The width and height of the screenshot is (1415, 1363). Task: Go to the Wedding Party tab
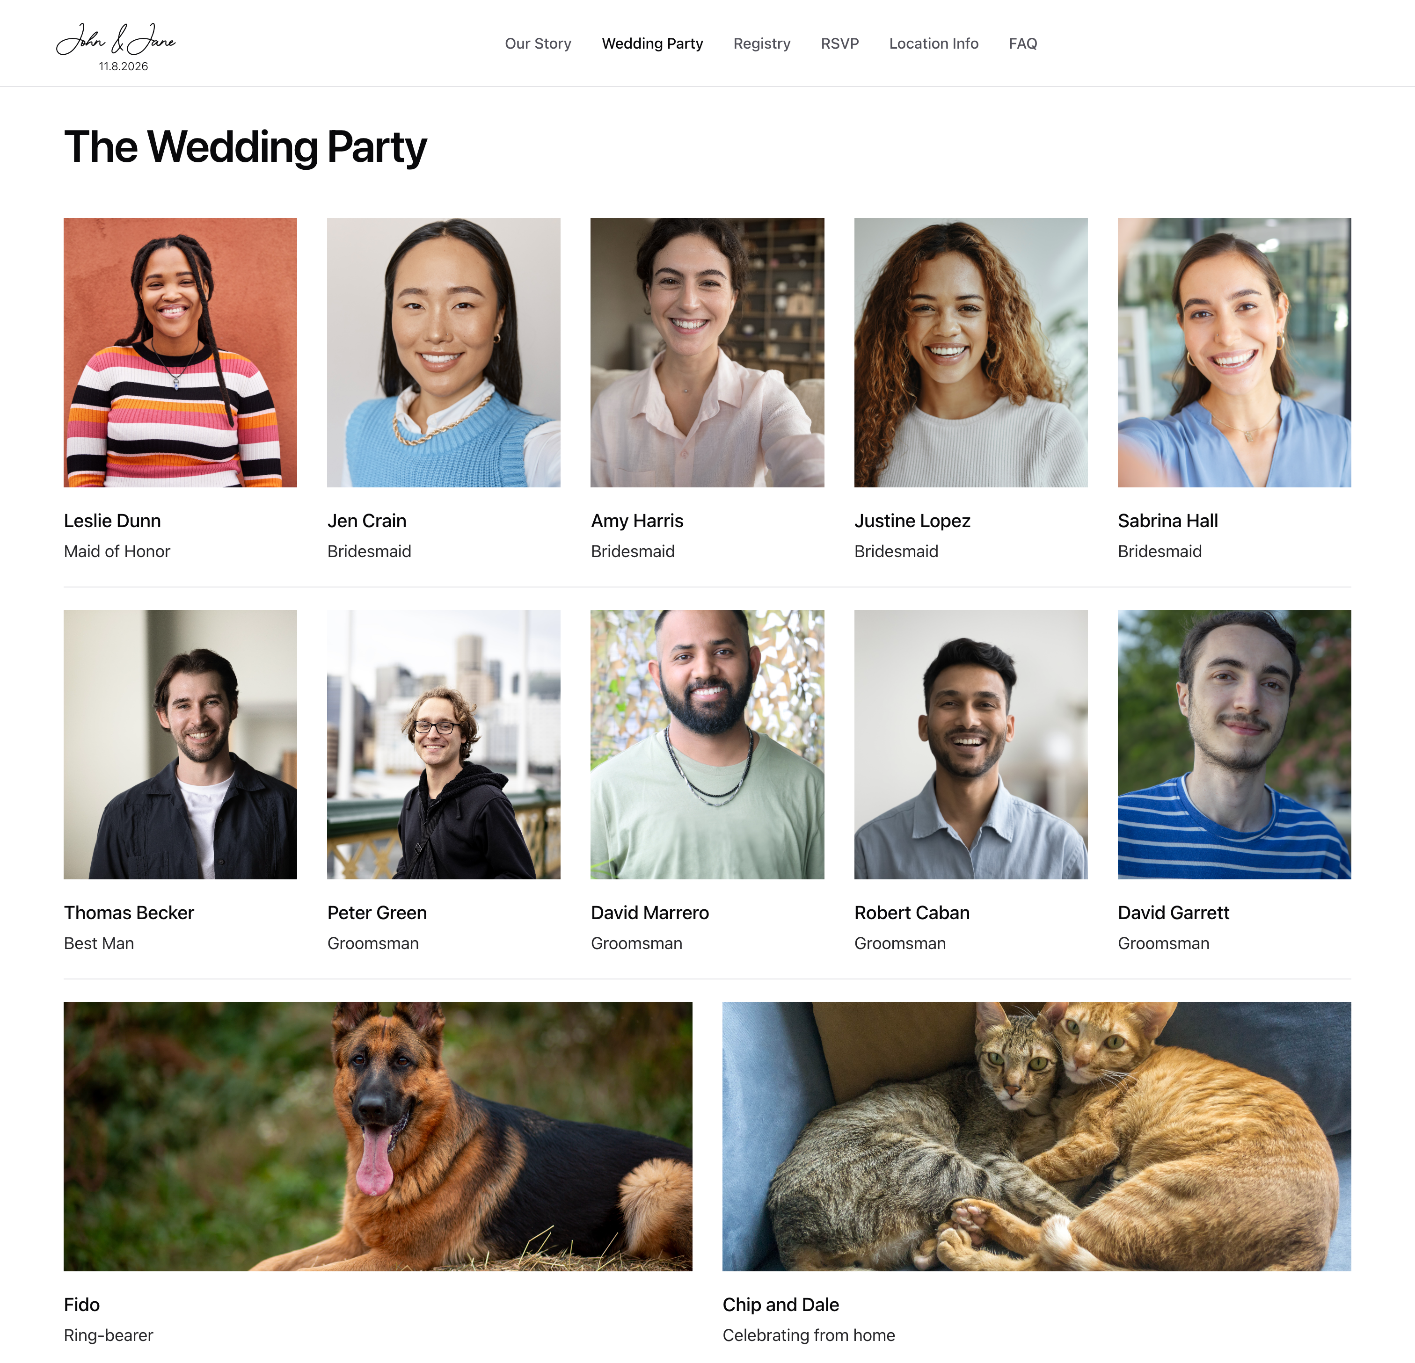(x=652, y=43)
